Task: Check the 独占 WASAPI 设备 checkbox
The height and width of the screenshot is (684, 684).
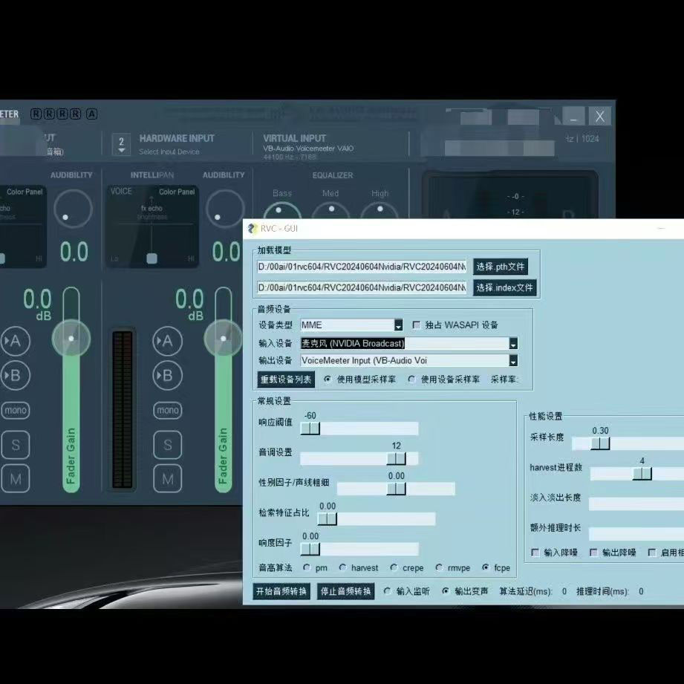Action: (x=416, y=325)
